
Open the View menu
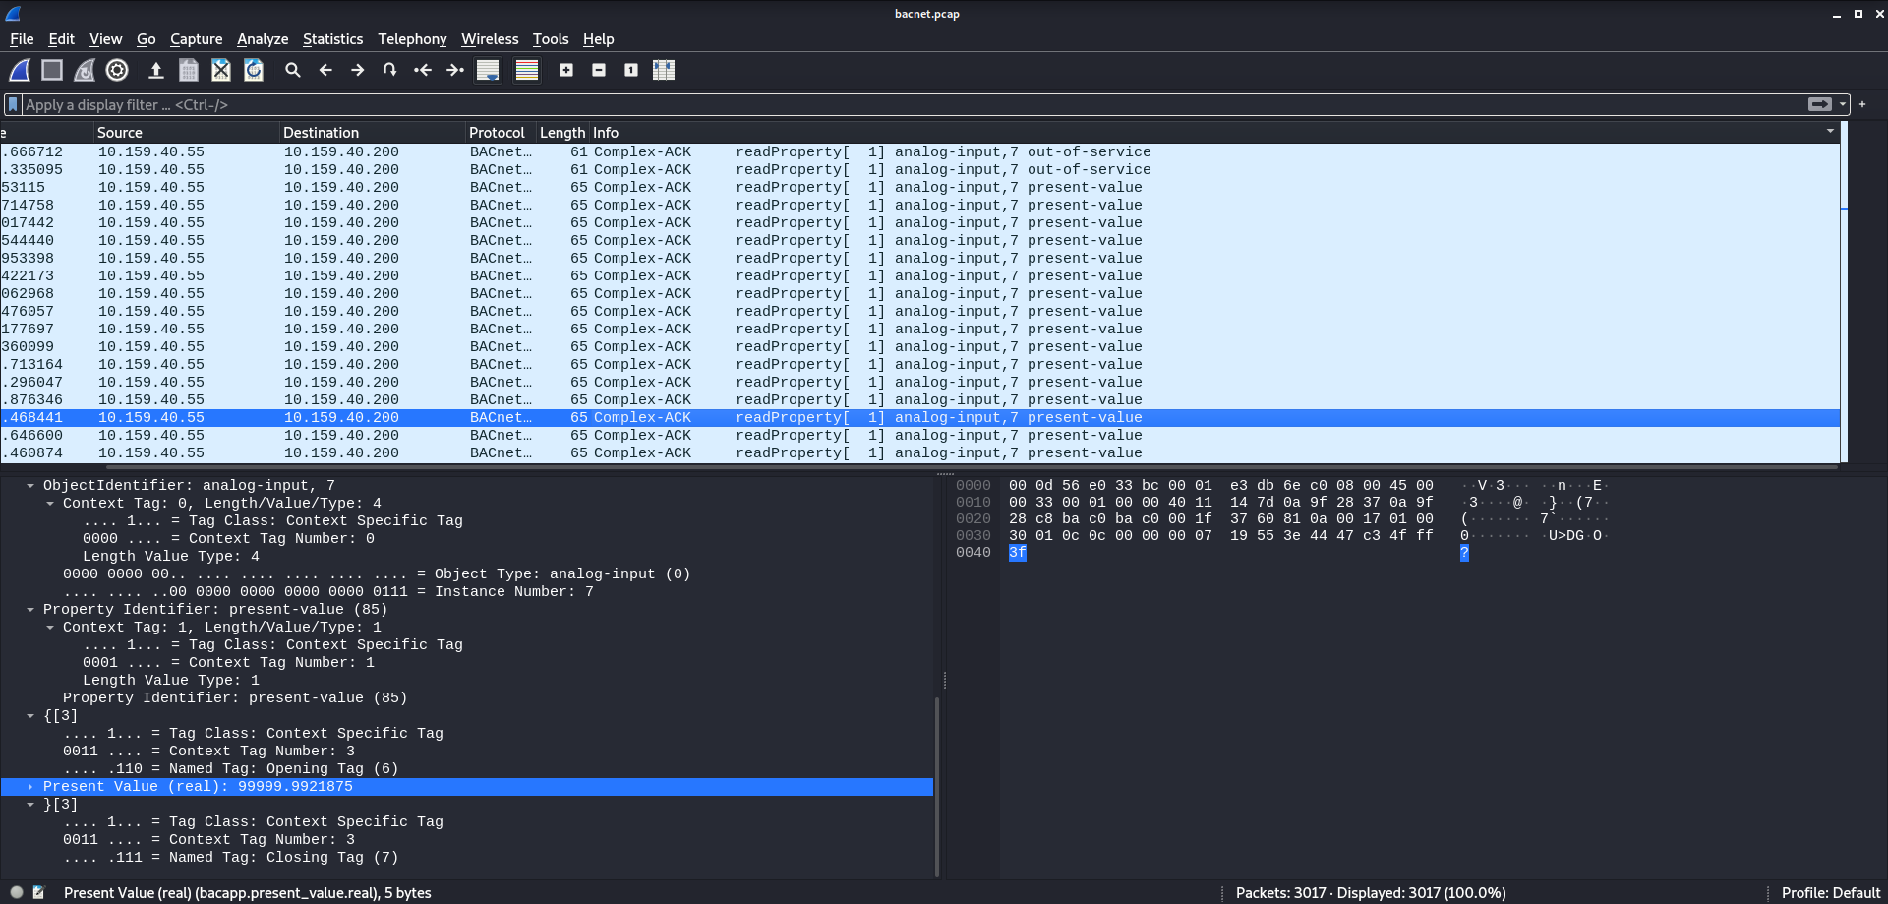105,39
